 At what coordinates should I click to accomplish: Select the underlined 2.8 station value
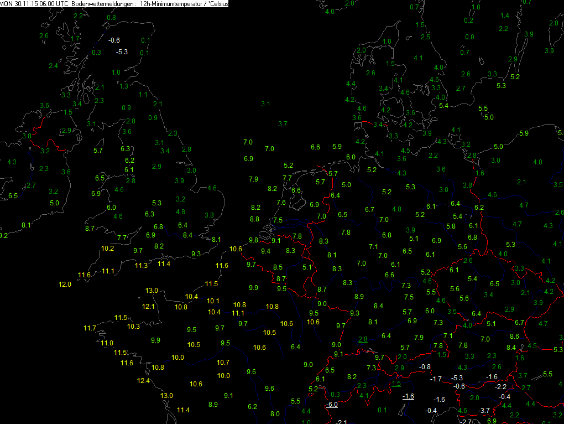pos(363,339)
